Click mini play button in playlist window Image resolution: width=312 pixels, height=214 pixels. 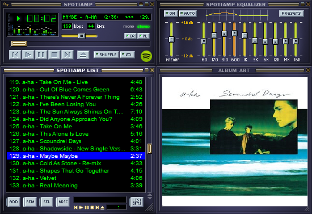click(x=81, y=208)
